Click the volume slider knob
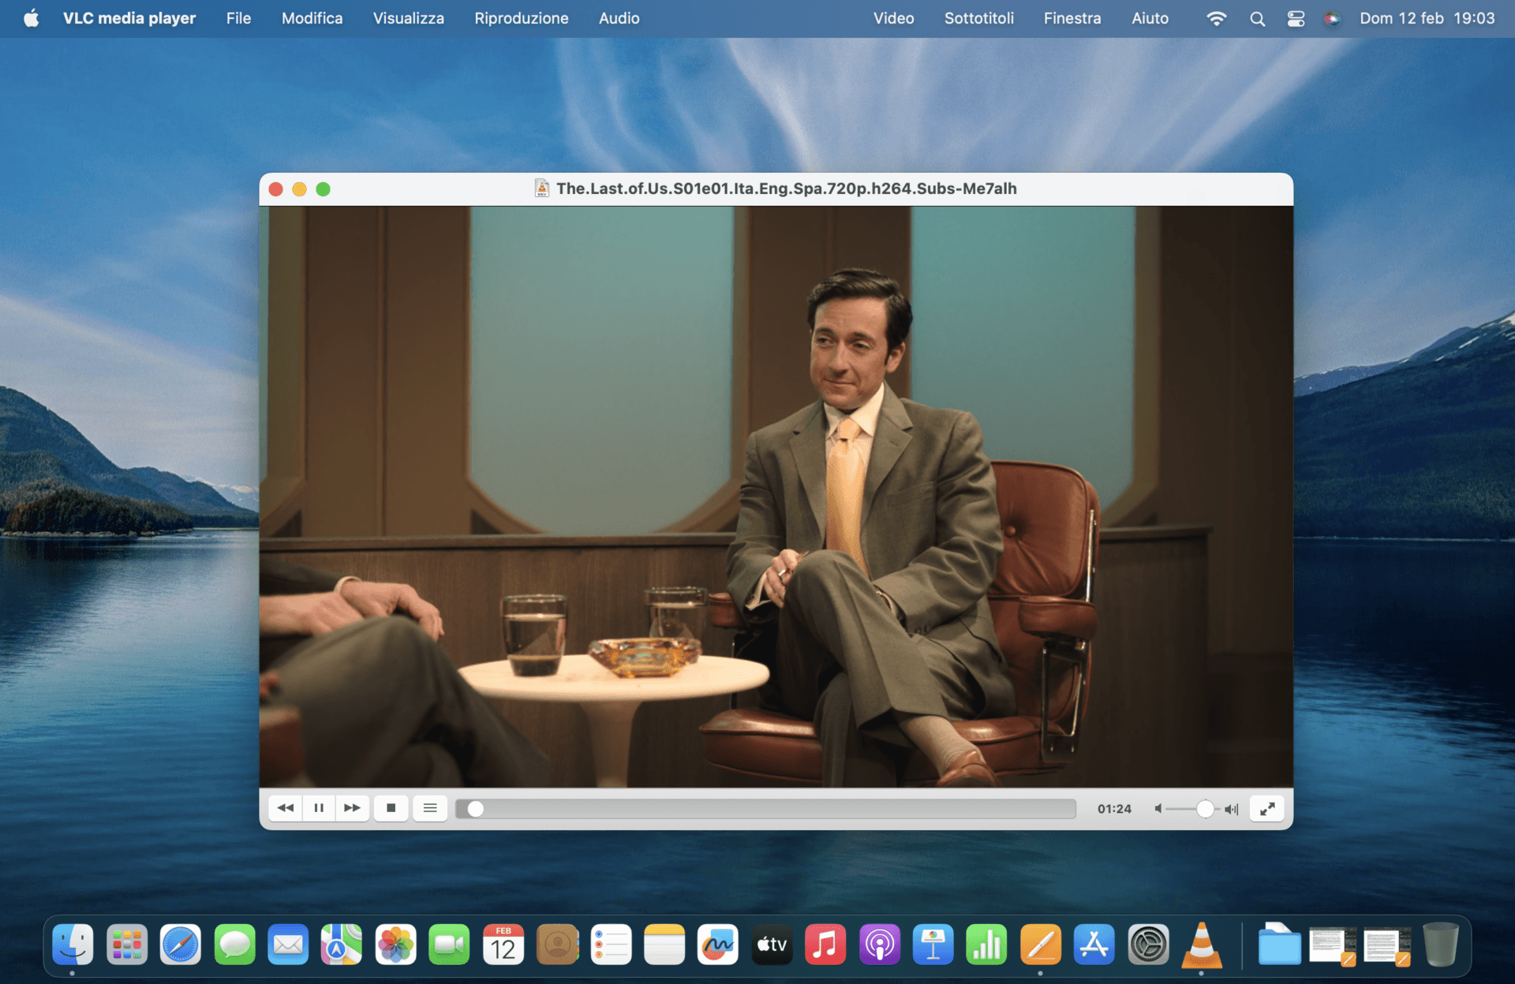 (1205, 809)
